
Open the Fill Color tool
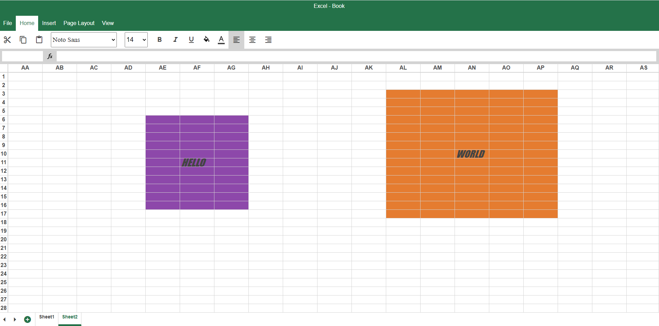(x=206, y=40)
